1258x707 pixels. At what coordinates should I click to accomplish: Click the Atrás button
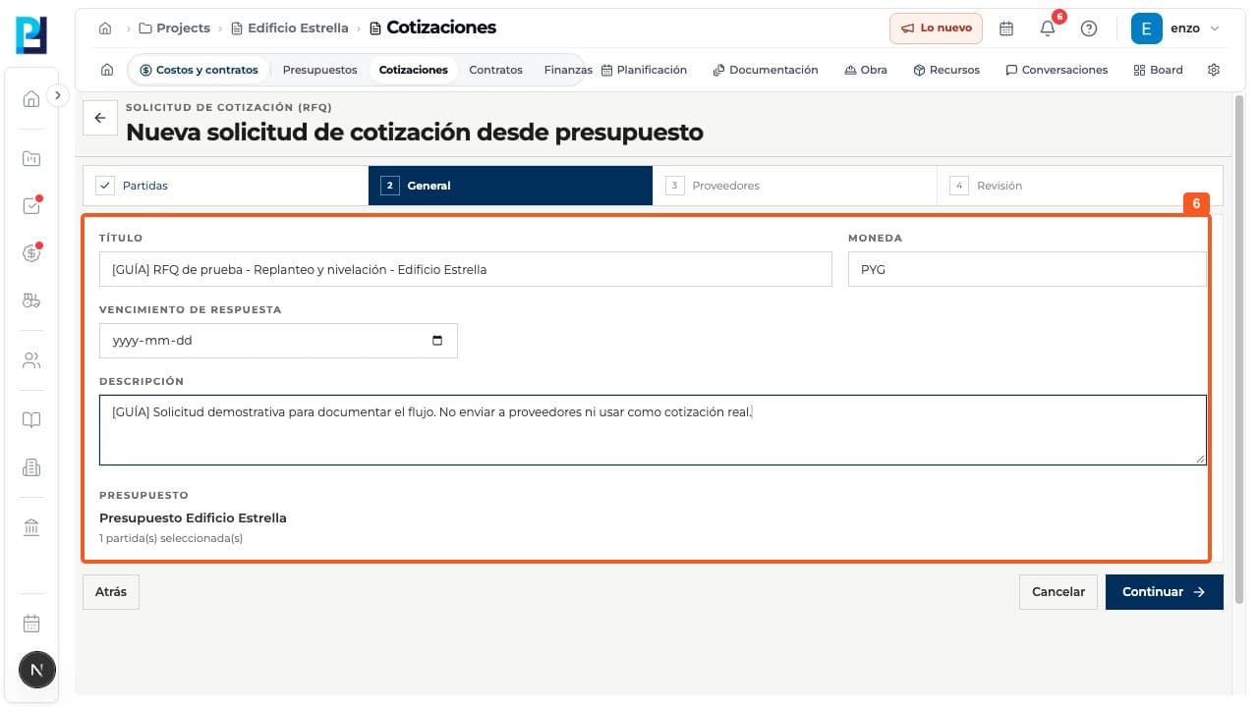111,592
